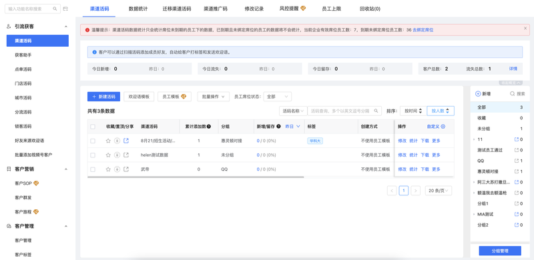Click 更多 for the helen测试数据 row
Image resolution: width=534 pixels, height=260 pixels.
tap(436, 155)
